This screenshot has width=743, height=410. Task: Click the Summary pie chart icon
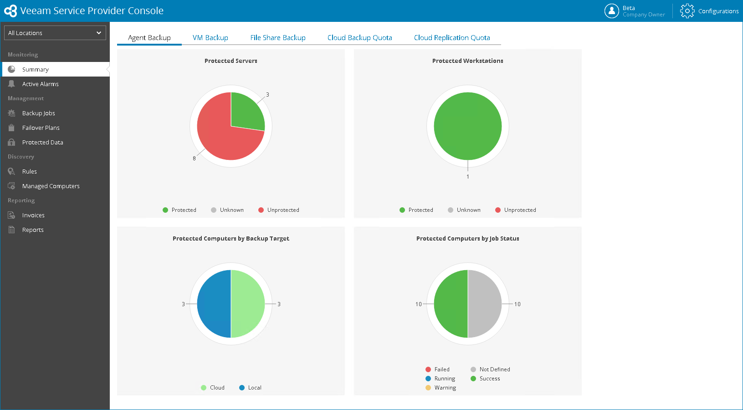click(x=11, y=69)
